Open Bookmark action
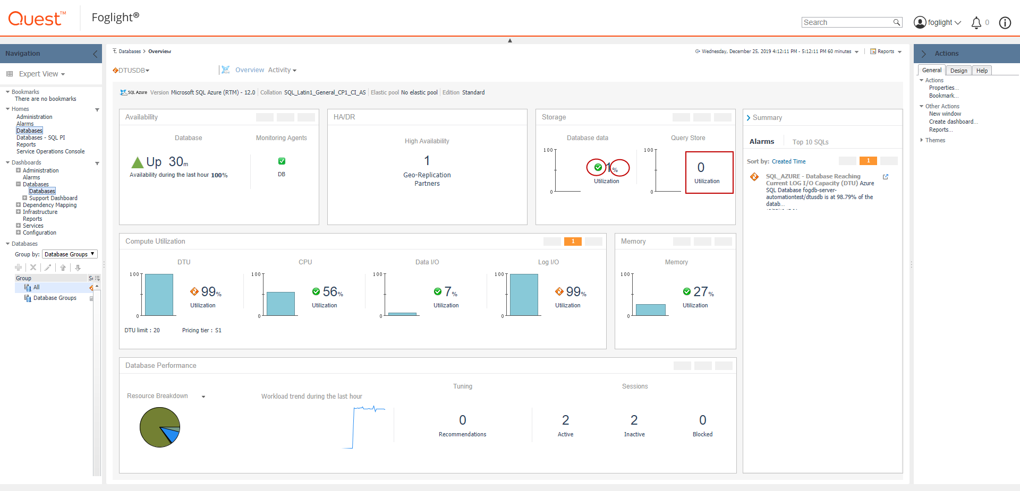 pyautogui.click(x=944, y=96)
